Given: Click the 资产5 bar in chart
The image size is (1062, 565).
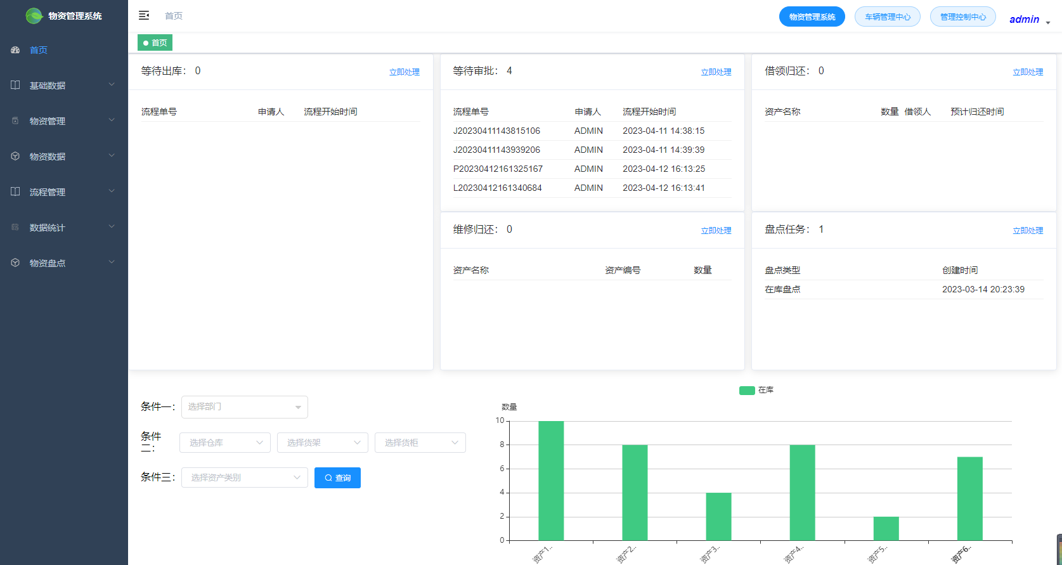Looking at the screenshot, I should [x=886, y=529].
